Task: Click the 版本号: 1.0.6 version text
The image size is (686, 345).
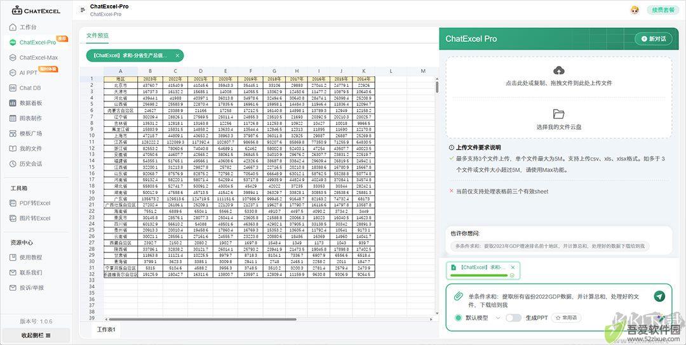Action: point(36,321)
